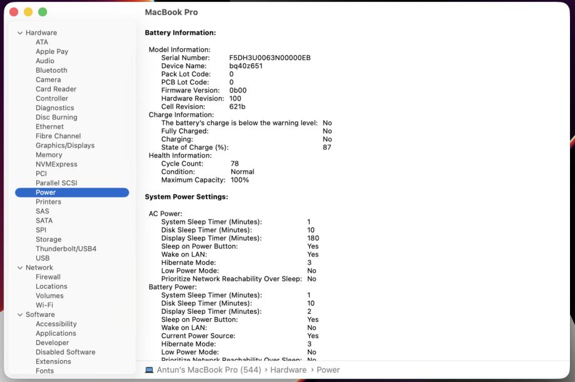Open the Storage hardware entry

click(48, 239)
